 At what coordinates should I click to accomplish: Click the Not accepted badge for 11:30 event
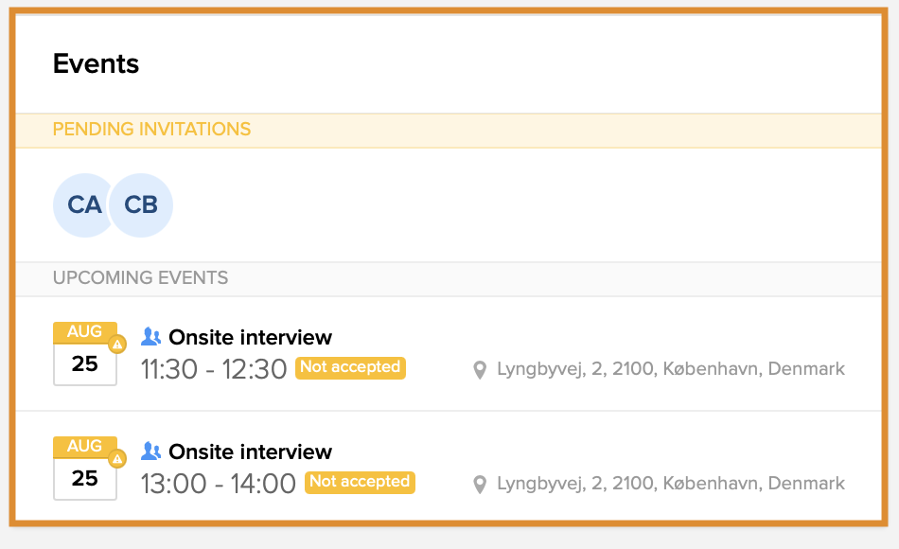(x=350, y=367)
